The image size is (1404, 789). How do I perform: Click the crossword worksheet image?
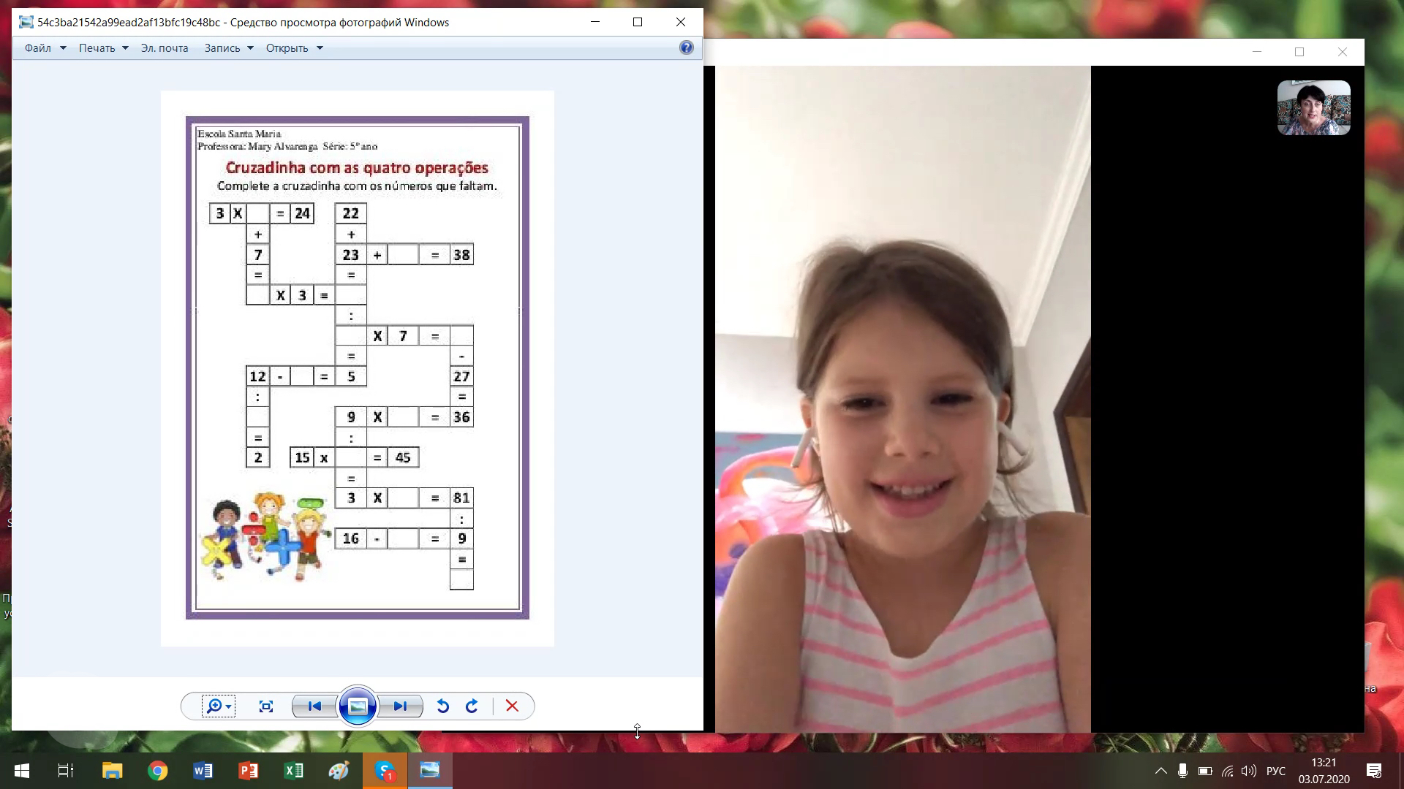(358, 368)
